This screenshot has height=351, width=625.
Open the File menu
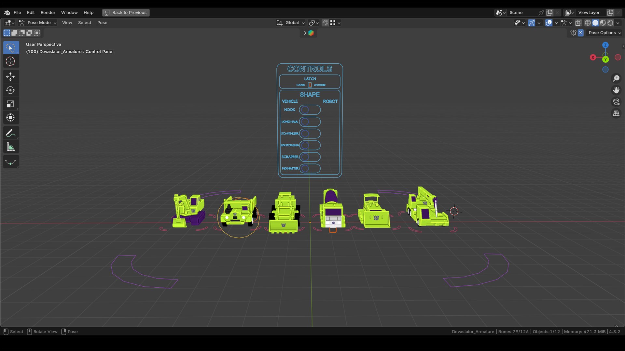[17, 13]
